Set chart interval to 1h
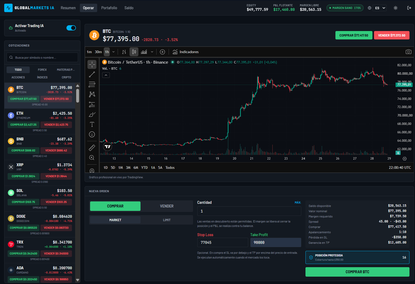 pyautogui.click(x=107, y=52)
